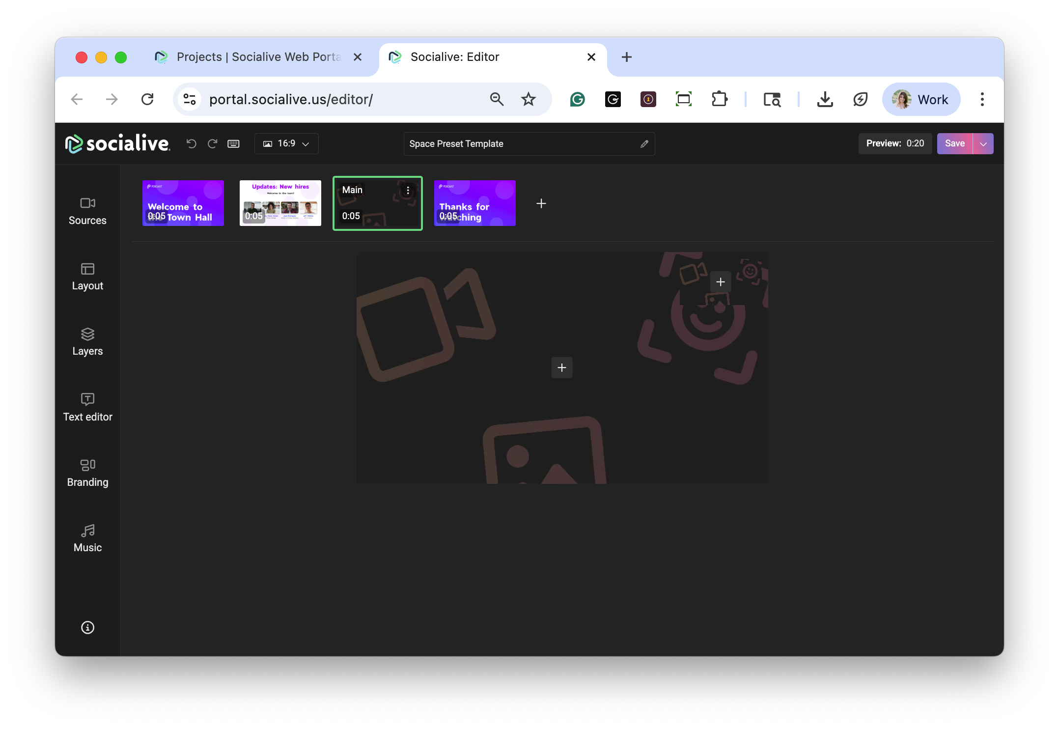Image resolution: width=1059 pixels, height=729 pixels.
Task: Switch to Projects | Socialive Web Portal tab
Action: [x=258, y=57]
